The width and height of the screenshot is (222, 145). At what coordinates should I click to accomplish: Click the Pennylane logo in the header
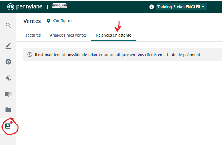tap(25, 7)
